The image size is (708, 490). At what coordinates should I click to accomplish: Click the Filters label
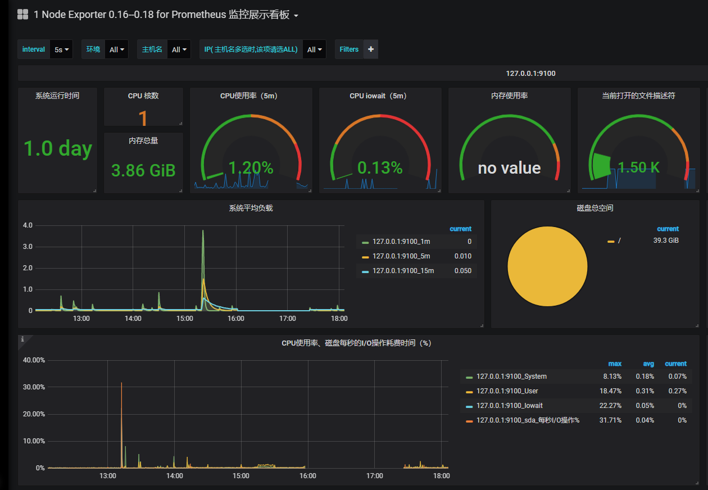[x=349, y=49]
